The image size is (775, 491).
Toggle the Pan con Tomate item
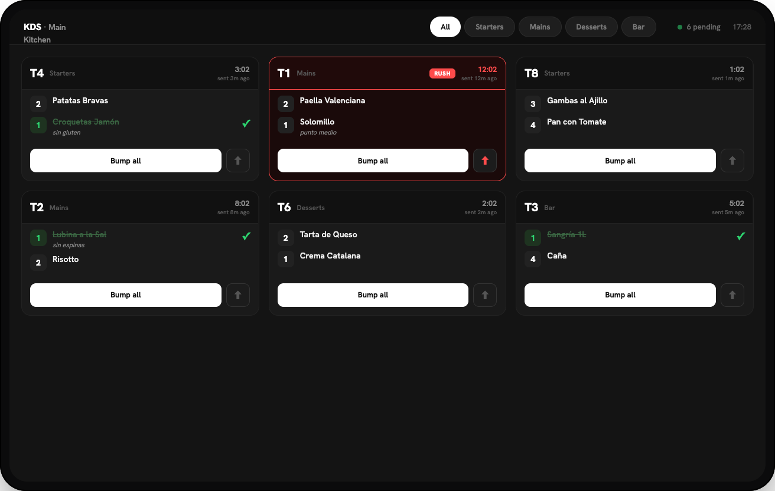click(x=634, y=125)
